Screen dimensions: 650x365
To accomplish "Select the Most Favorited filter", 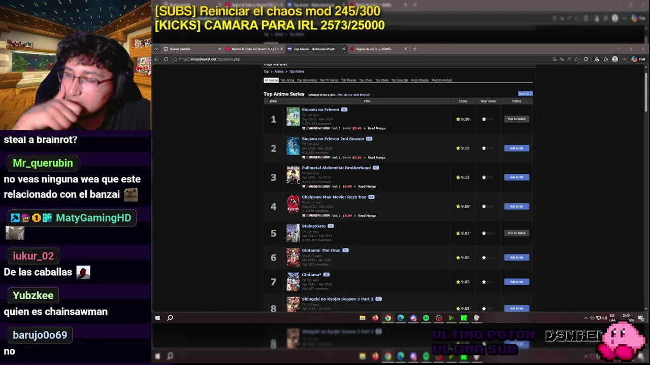I will pos(442,80).
